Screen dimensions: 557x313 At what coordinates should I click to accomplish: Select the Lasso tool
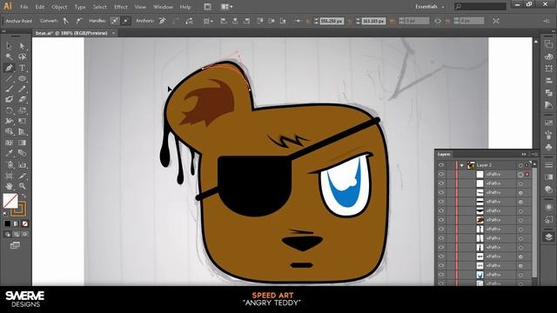click(x=22, y=57)
